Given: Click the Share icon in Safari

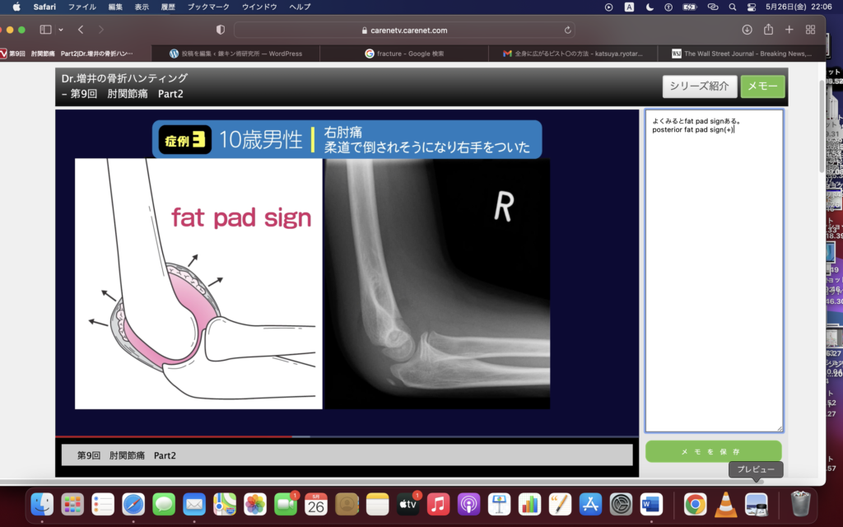Looking at the screenshot, I should [768, 30].
